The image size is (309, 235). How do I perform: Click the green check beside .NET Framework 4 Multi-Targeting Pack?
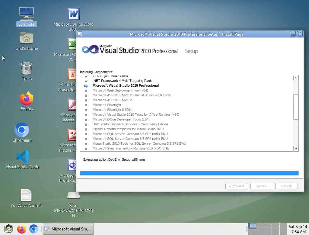coord(86,81)
